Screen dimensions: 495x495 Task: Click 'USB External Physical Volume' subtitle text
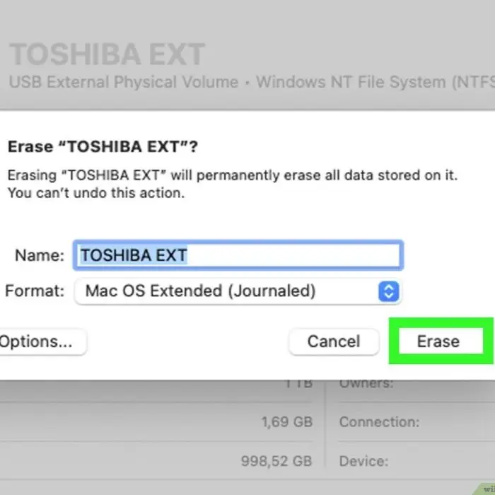(x=124, y=82)
